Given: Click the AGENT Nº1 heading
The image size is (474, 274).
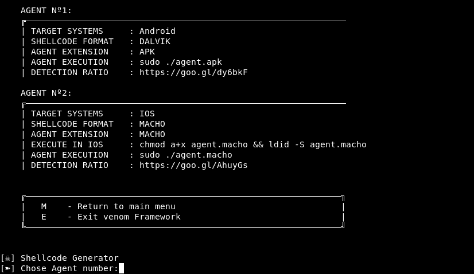Looking at the screenshot, I should click(x=46, y=10).
